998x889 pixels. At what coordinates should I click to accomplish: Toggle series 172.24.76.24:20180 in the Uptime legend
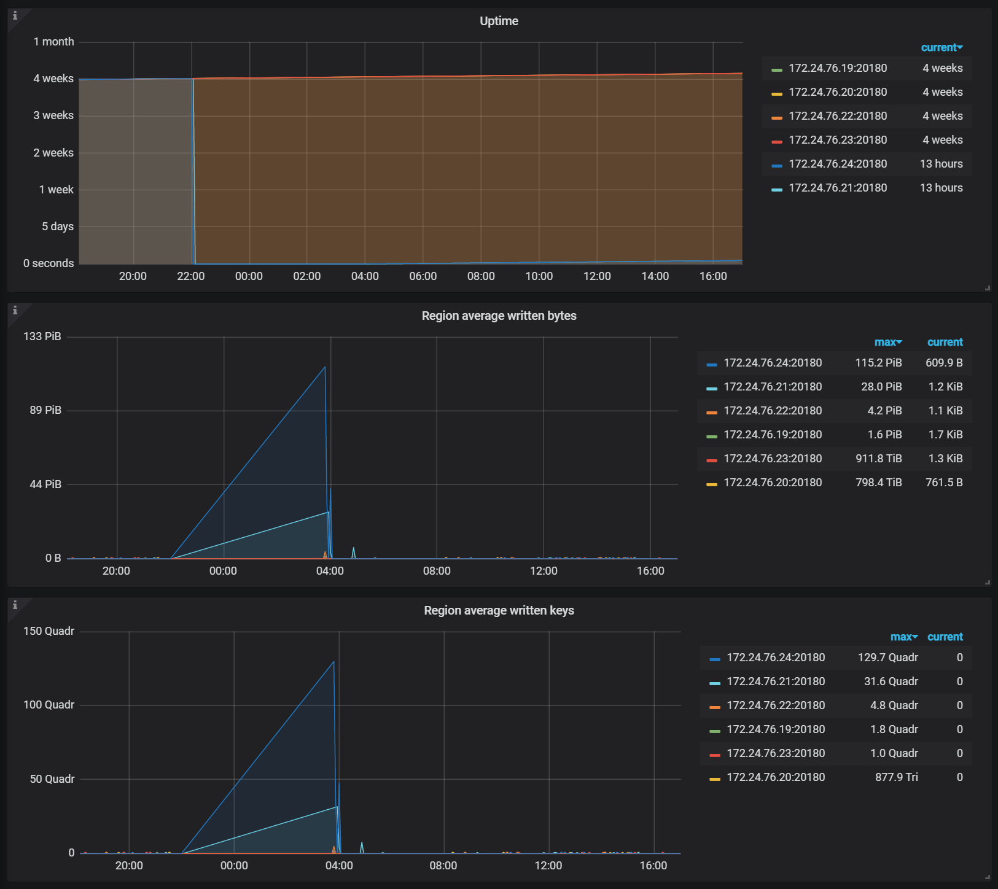pos(838,164)
